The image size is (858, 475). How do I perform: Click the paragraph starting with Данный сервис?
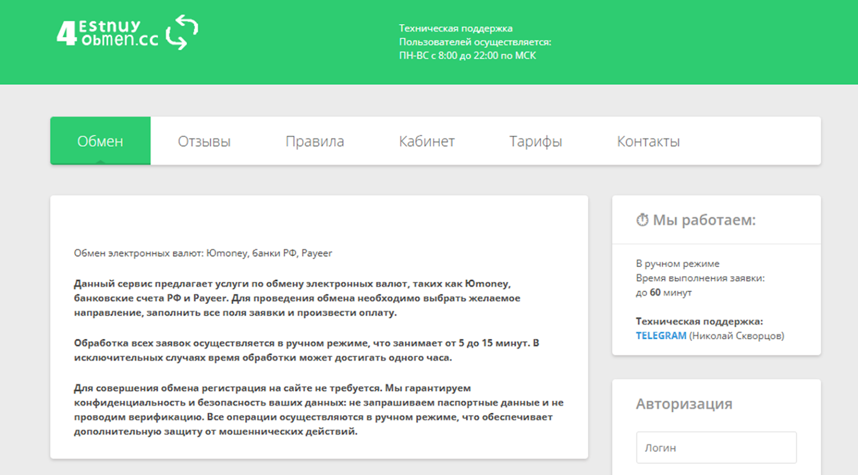297,298
